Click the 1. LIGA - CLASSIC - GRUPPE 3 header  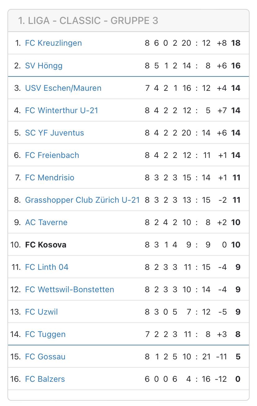pyautogui.click(x=88, y=21)
